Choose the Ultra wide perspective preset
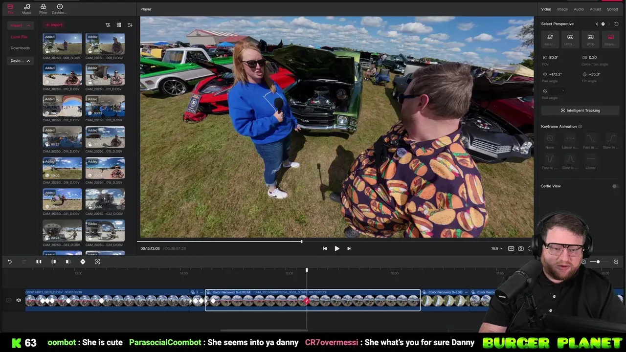 pyautogui.click(x=570, y=39)
